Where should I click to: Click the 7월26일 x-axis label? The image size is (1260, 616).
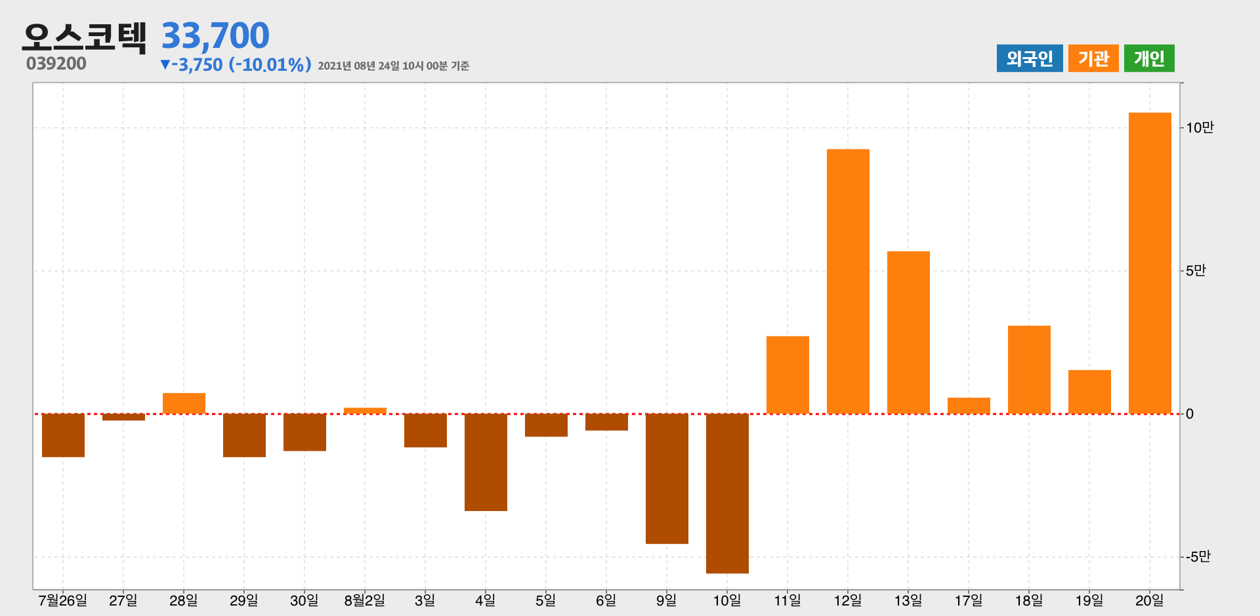[x=62, y=600]
